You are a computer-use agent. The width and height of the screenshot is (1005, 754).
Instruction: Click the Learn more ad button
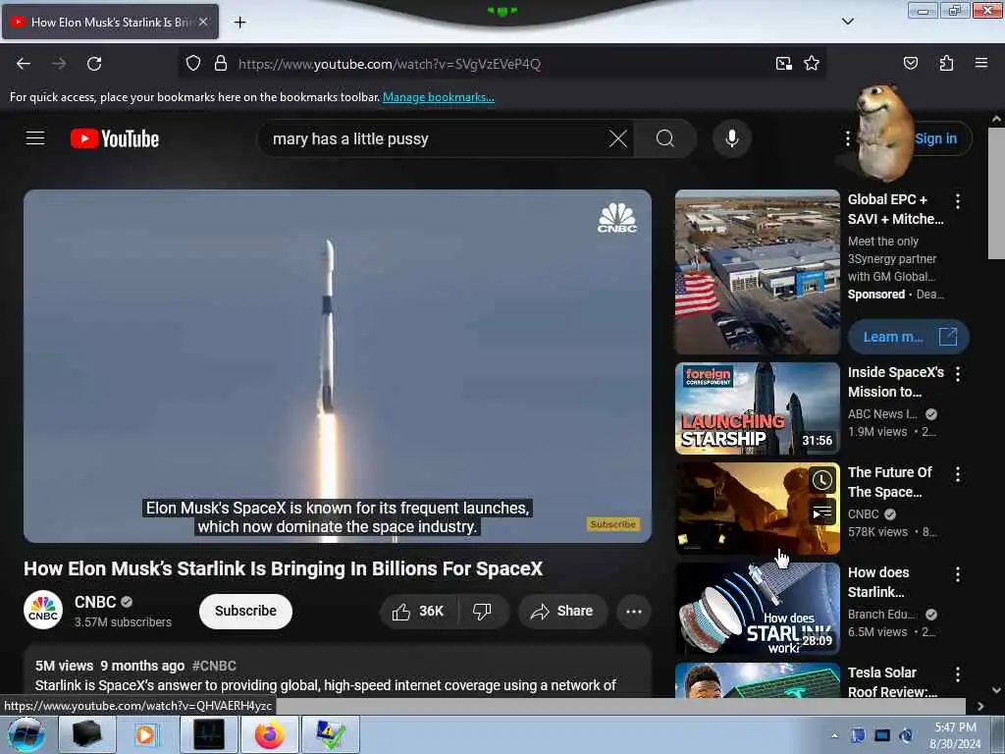(908, 337)
